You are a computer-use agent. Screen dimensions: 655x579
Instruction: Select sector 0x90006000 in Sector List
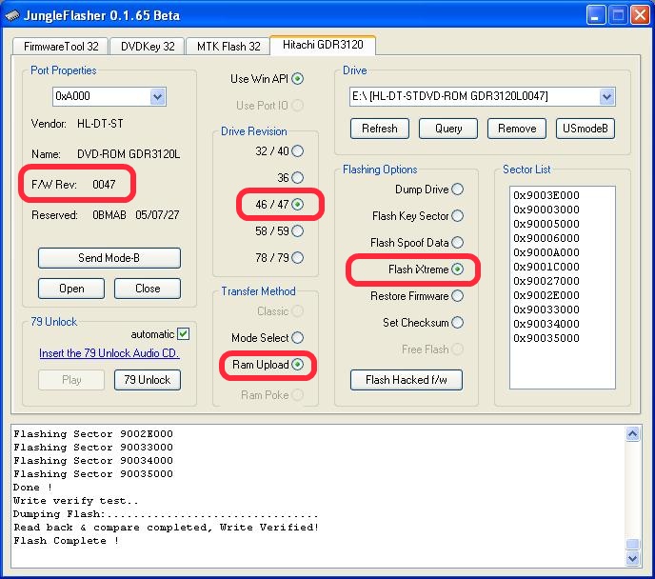(x=546, y=238)
